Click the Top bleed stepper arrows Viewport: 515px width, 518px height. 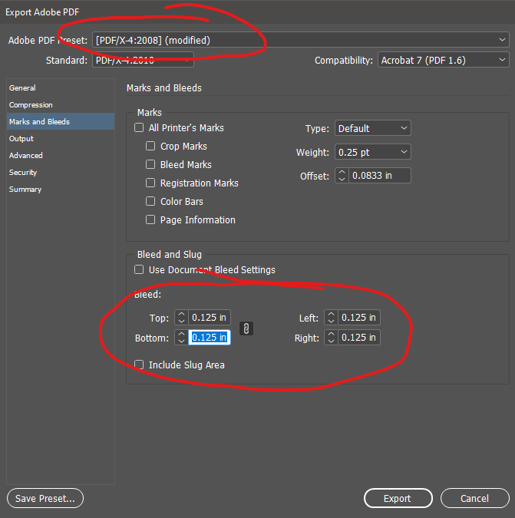pos(180,318)
